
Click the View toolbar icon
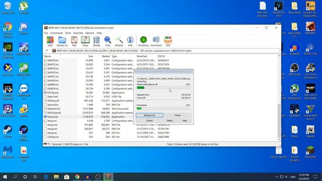(85, 41)
